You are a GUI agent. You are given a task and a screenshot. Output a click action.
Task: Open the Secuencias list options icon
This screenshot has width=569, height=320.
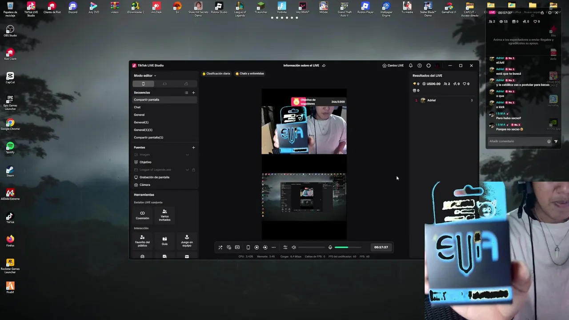(x=186, y=92)
